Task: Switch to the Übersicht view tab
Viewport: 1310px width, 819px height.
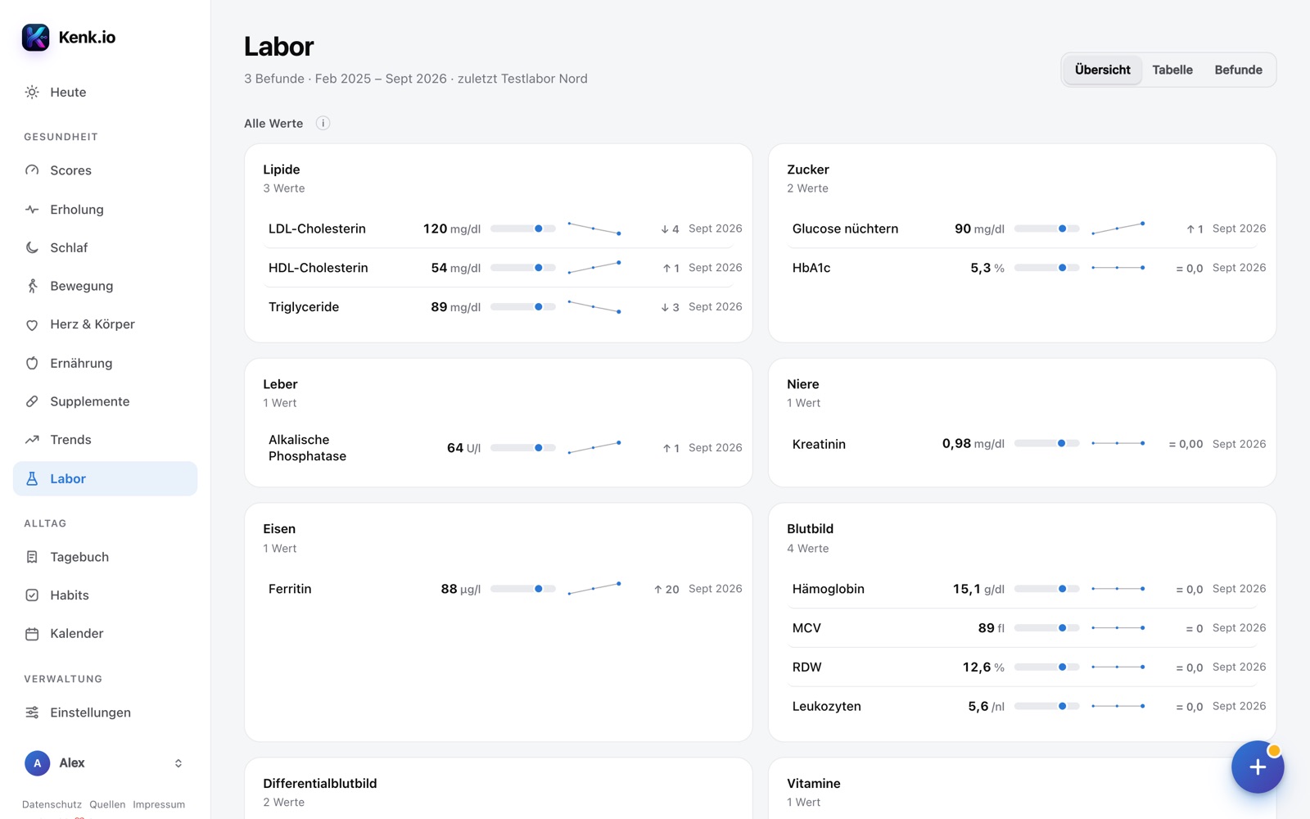Action: pyautogui.click(x=1102, y=70)
